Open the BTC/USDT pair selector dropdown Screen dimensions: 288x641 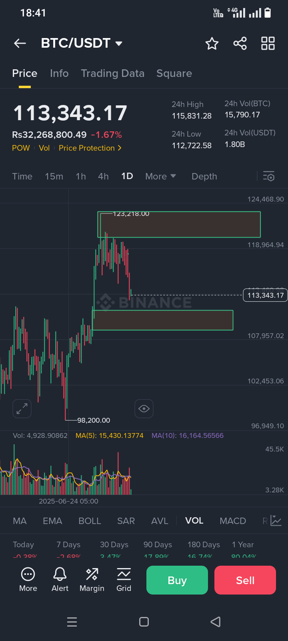(x=82, y=43)
